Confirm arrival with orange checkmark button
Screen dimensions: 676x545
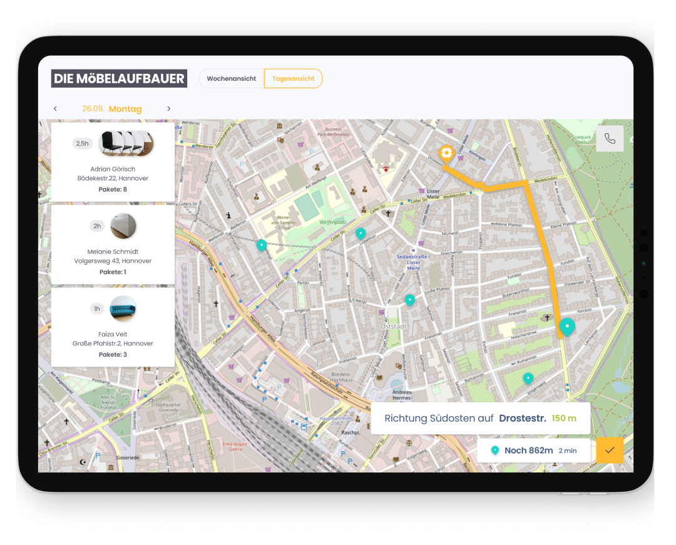[610, 451]
